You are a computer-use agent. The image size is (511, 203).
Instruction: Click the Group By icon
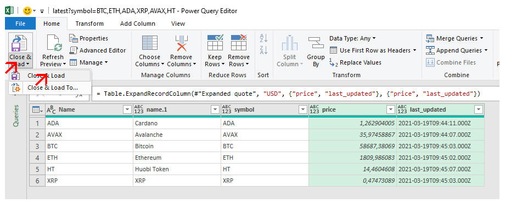click(x=316, y=42)
